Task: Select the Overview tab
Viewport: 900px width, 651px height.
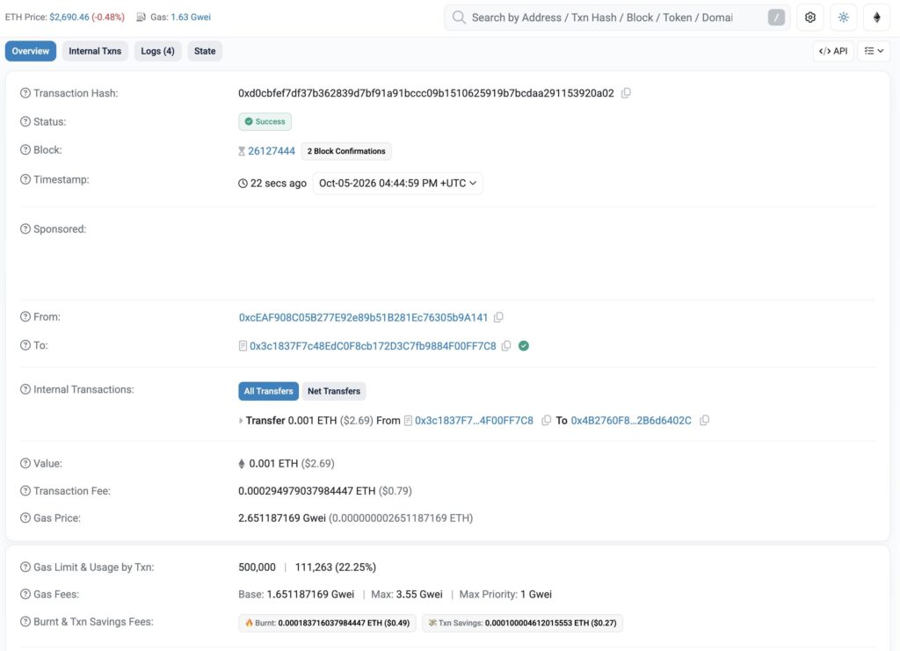Action: [31, 51]
